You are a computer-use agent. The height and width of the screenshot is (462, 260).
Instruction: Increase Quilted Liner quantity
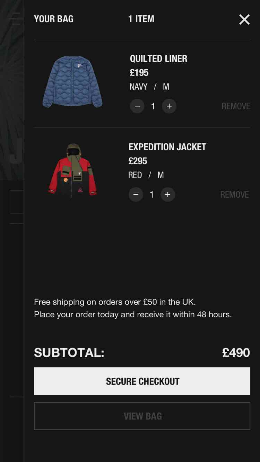169,106
